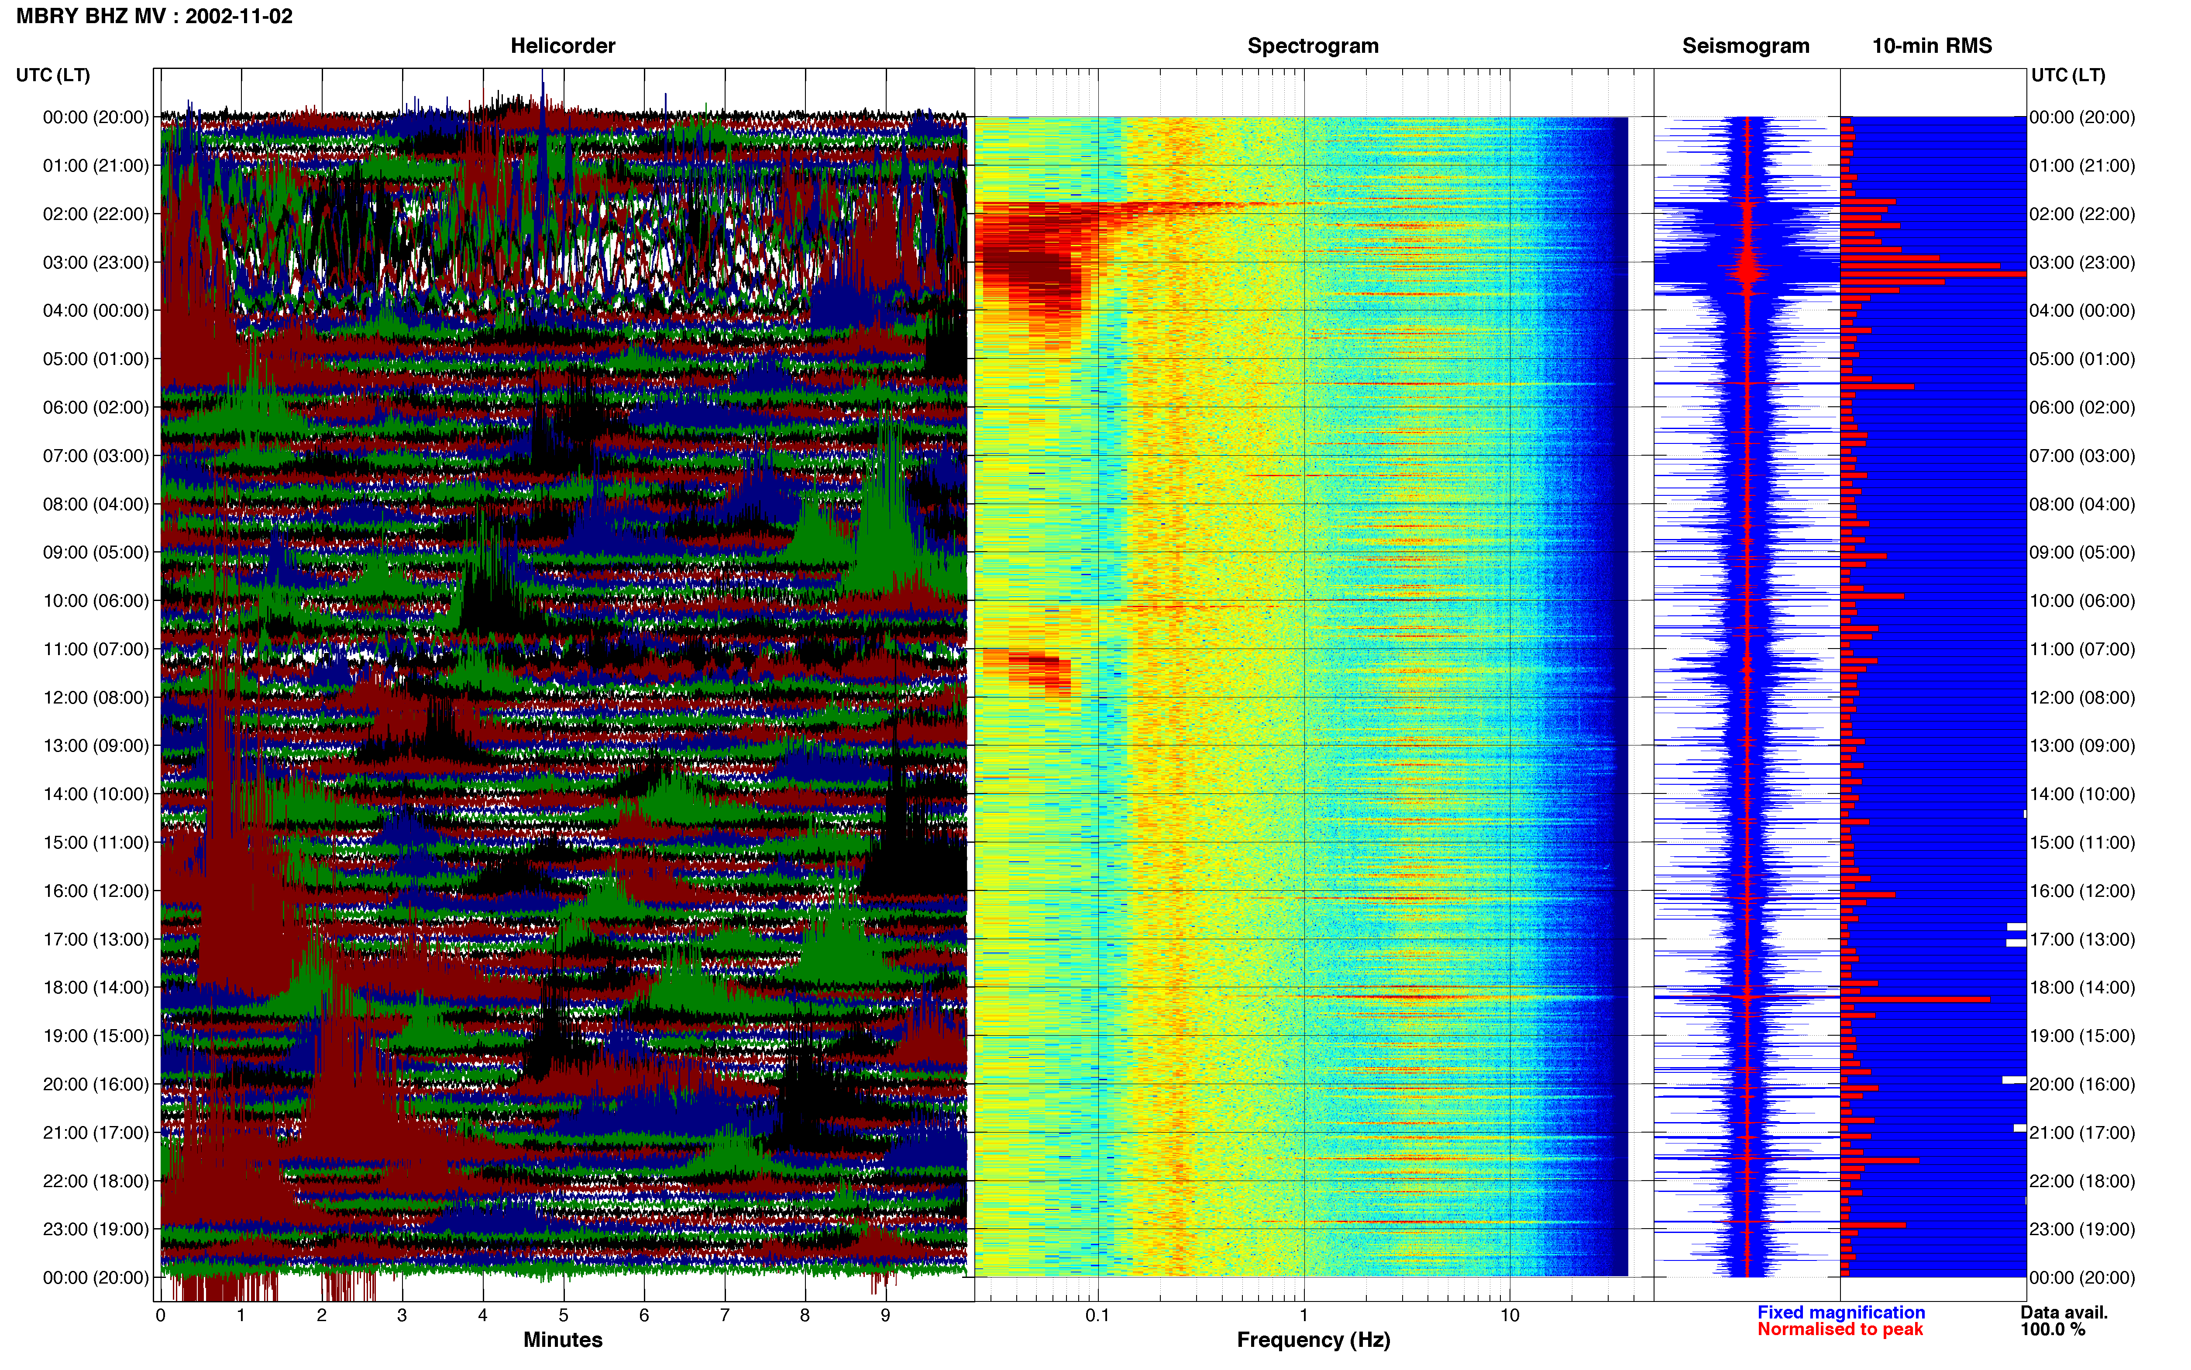Click the 'UTC (LT)' label beside the Helicorder

pos(53,75)
